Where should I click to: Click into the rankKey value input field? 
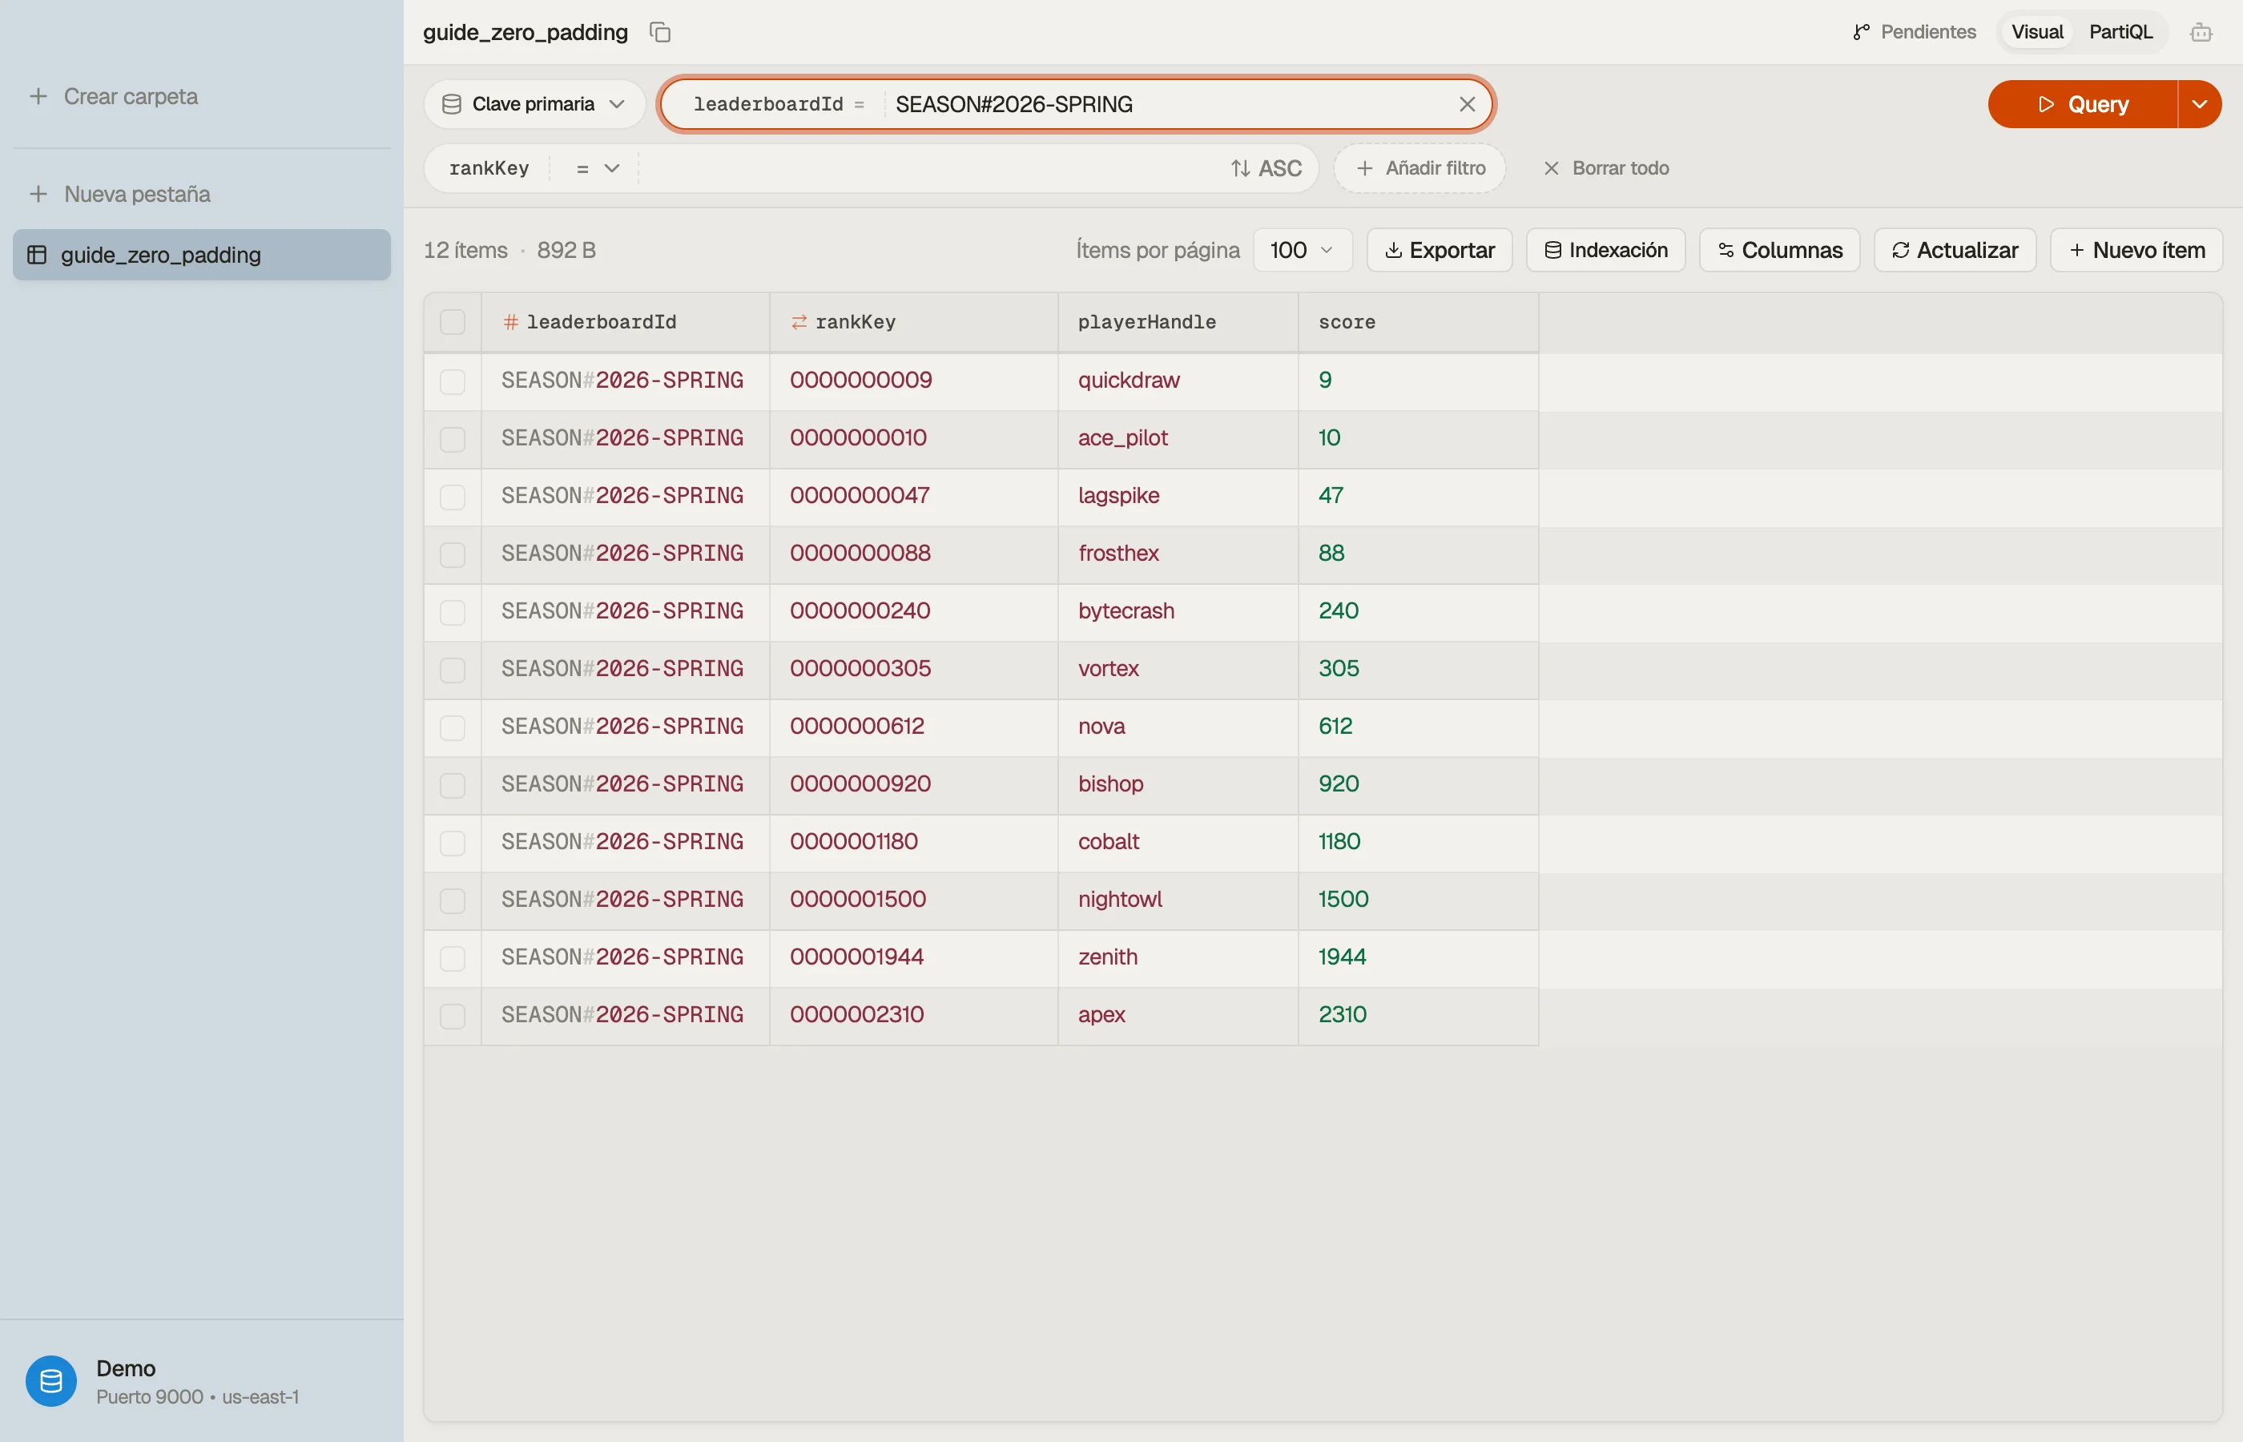click(x=931, y=168)
